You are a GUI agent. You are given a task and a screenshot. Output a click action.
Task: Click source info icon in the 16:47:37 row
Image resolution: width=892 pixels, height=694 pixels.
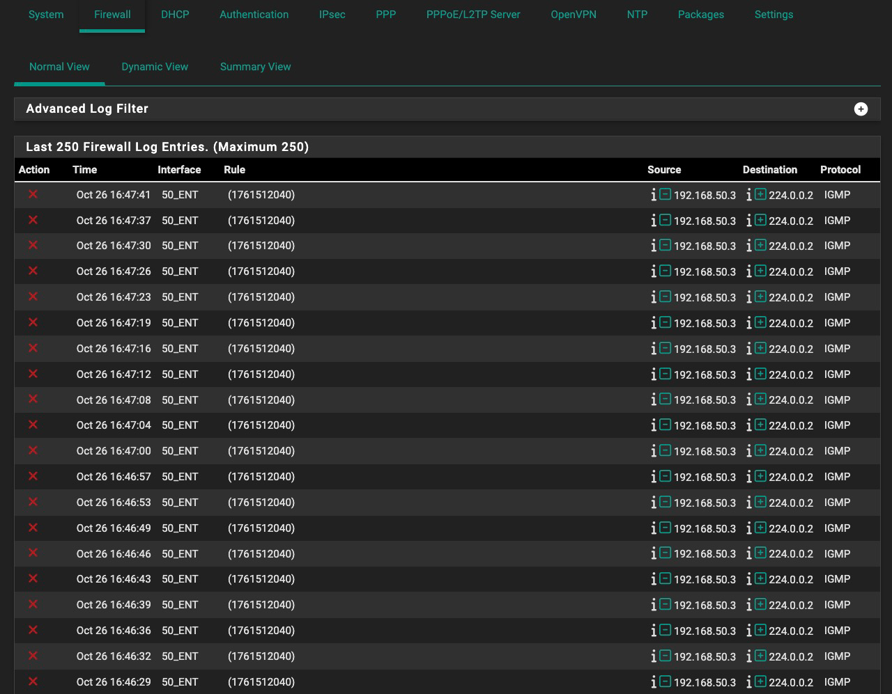[x=653, y=221]
